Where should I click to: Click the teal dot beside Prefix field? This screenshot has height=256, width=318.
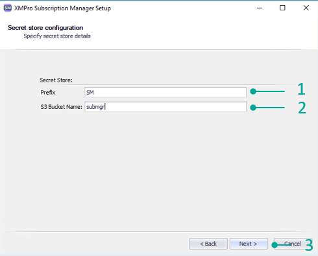pyautogui.click(x=253, y=91)
